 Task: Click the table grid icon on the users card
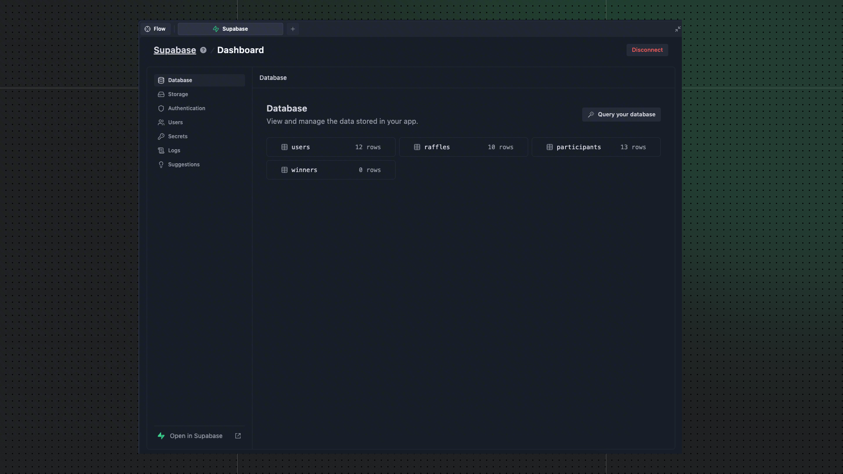pos(284,147)
